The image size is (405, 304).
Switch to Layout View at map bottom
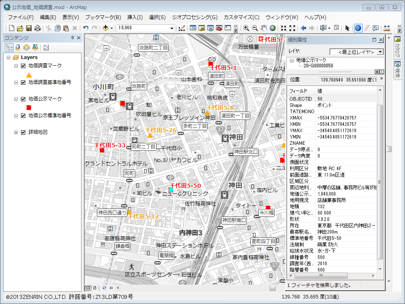pyautogui.click(x=95, y=288)
